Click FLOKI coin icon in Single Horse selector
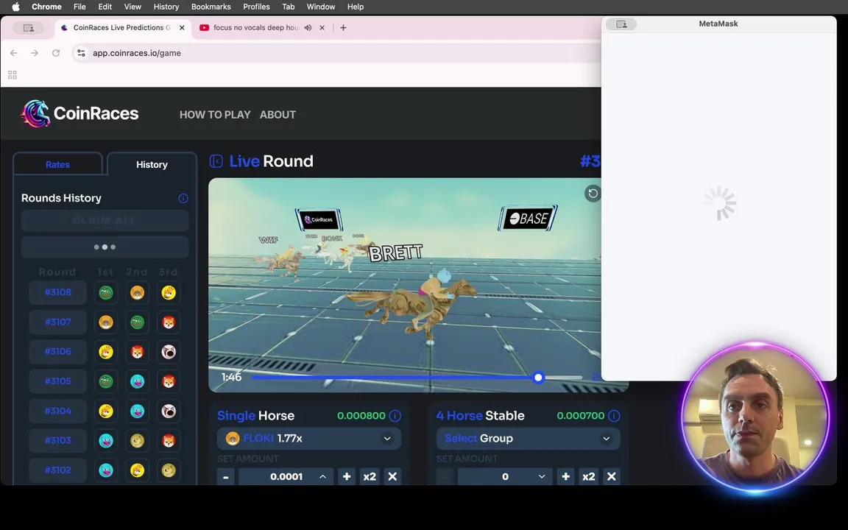The height and width of the screenshot is (530, 848). coord(233,438)
